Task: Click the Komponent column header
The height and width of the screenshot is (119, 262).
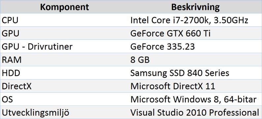Action: tap(64, 7)
